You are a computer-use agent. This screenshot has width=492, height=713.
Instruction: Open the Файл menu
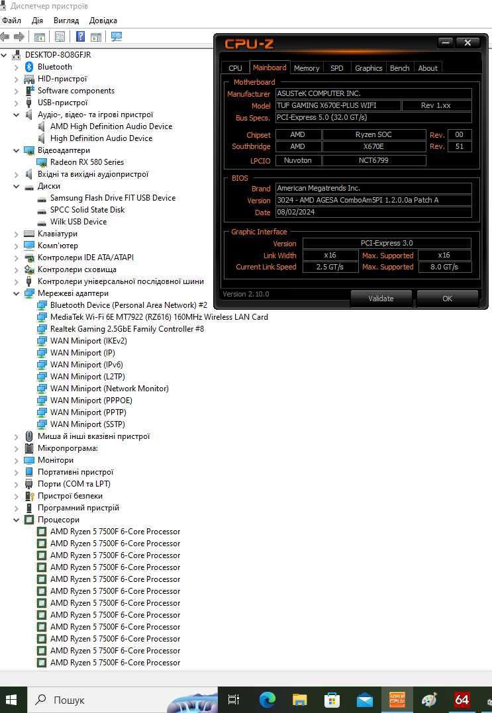click(x=11, y=21)
